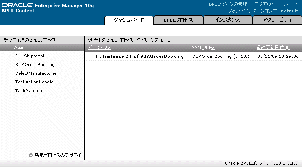Open the インスタンス tab
The image size is (302, 167).
point(228,20)
